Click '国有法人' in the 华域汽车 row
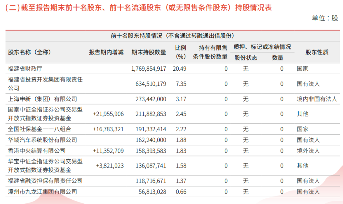The image size is (343, 204). (x=308, y=140)
